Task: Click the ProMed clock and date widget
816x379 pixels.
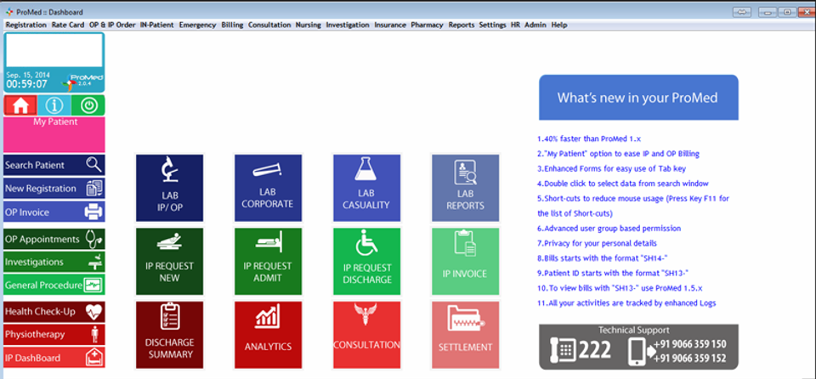Action: pos(54,80)
